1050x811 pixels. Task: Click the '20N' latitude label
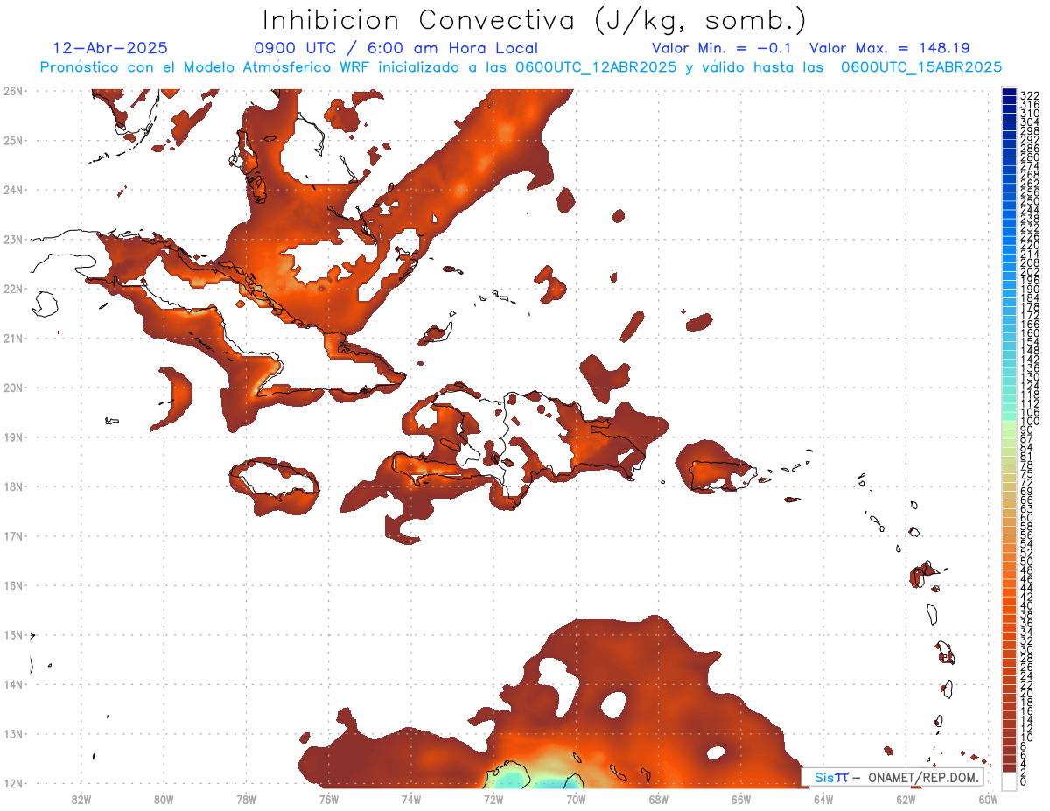click(12, 388)
